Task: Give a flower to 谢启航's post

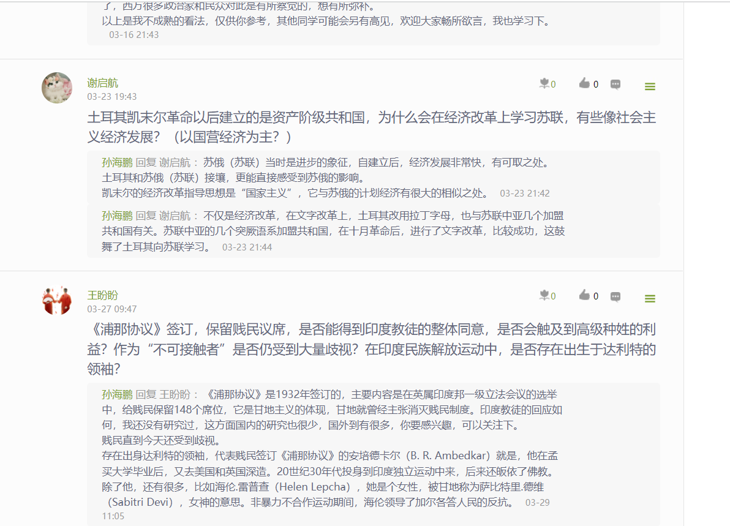Action: point(544,84)
